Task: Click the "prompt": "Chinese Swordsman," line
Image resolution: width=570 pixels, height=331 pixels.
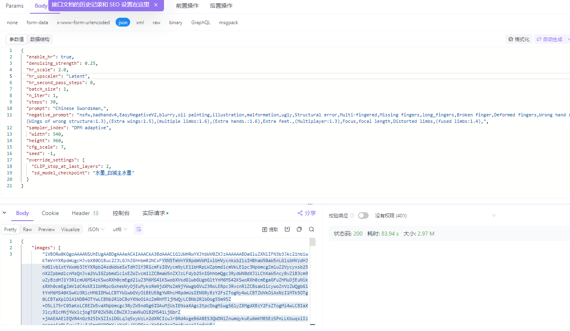Action: 67,108
